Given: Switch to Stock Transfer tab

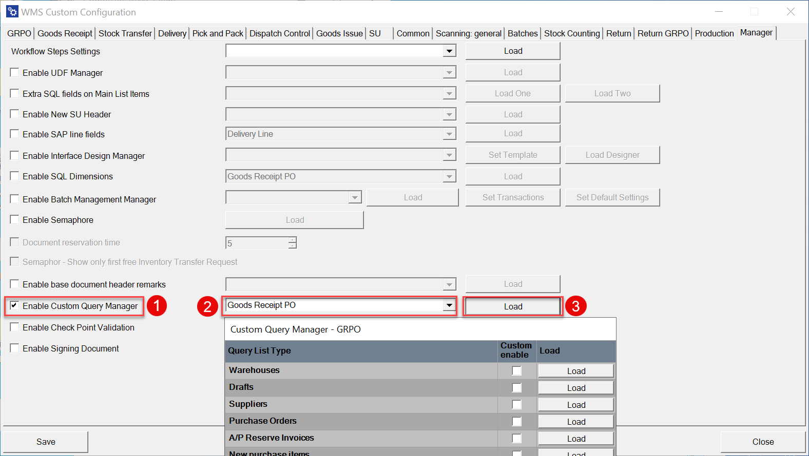Looking at the screenshot, I should [125, 33].
